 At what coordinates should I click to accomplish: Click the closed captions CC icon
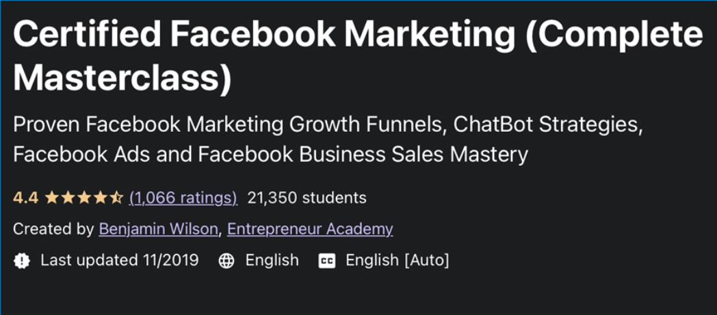(327, 260)
